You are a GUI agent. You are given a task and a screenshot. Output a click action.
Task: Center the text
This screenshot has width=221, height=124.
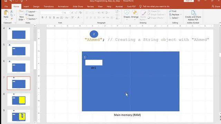point(91,18)
